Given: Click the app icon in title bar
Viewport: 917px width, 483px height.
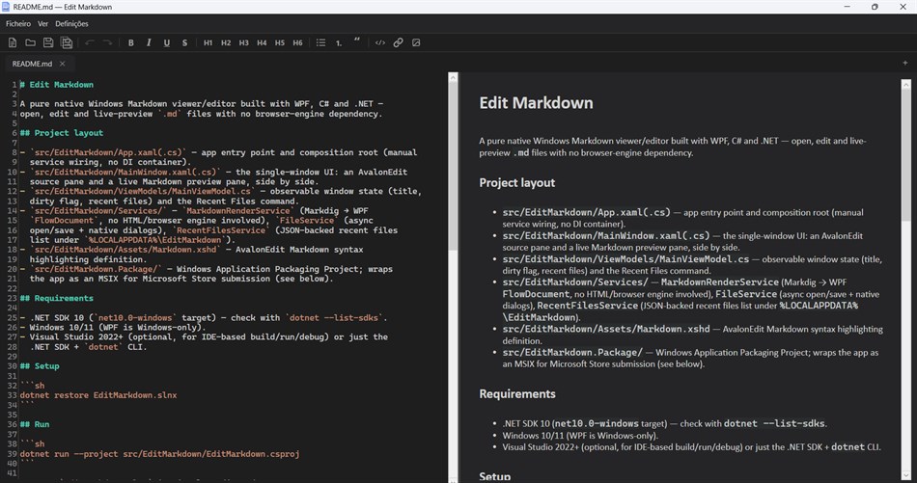Looking at the screenshot, I should pos(6,7).
